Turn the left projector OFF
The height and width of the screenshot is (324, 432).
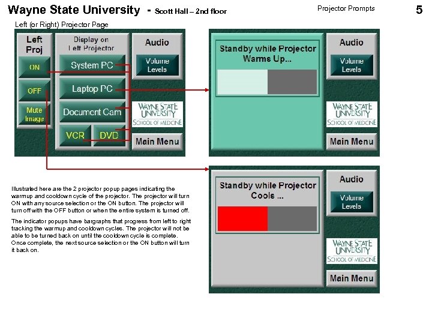point(34,91)
